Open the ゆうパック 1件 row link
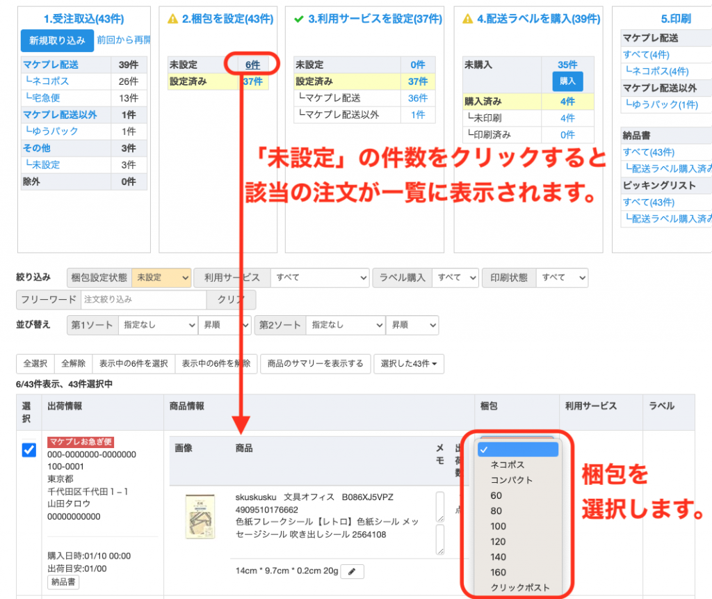The width and height of the screenshot is (712, 599). [x=51, y=131]
